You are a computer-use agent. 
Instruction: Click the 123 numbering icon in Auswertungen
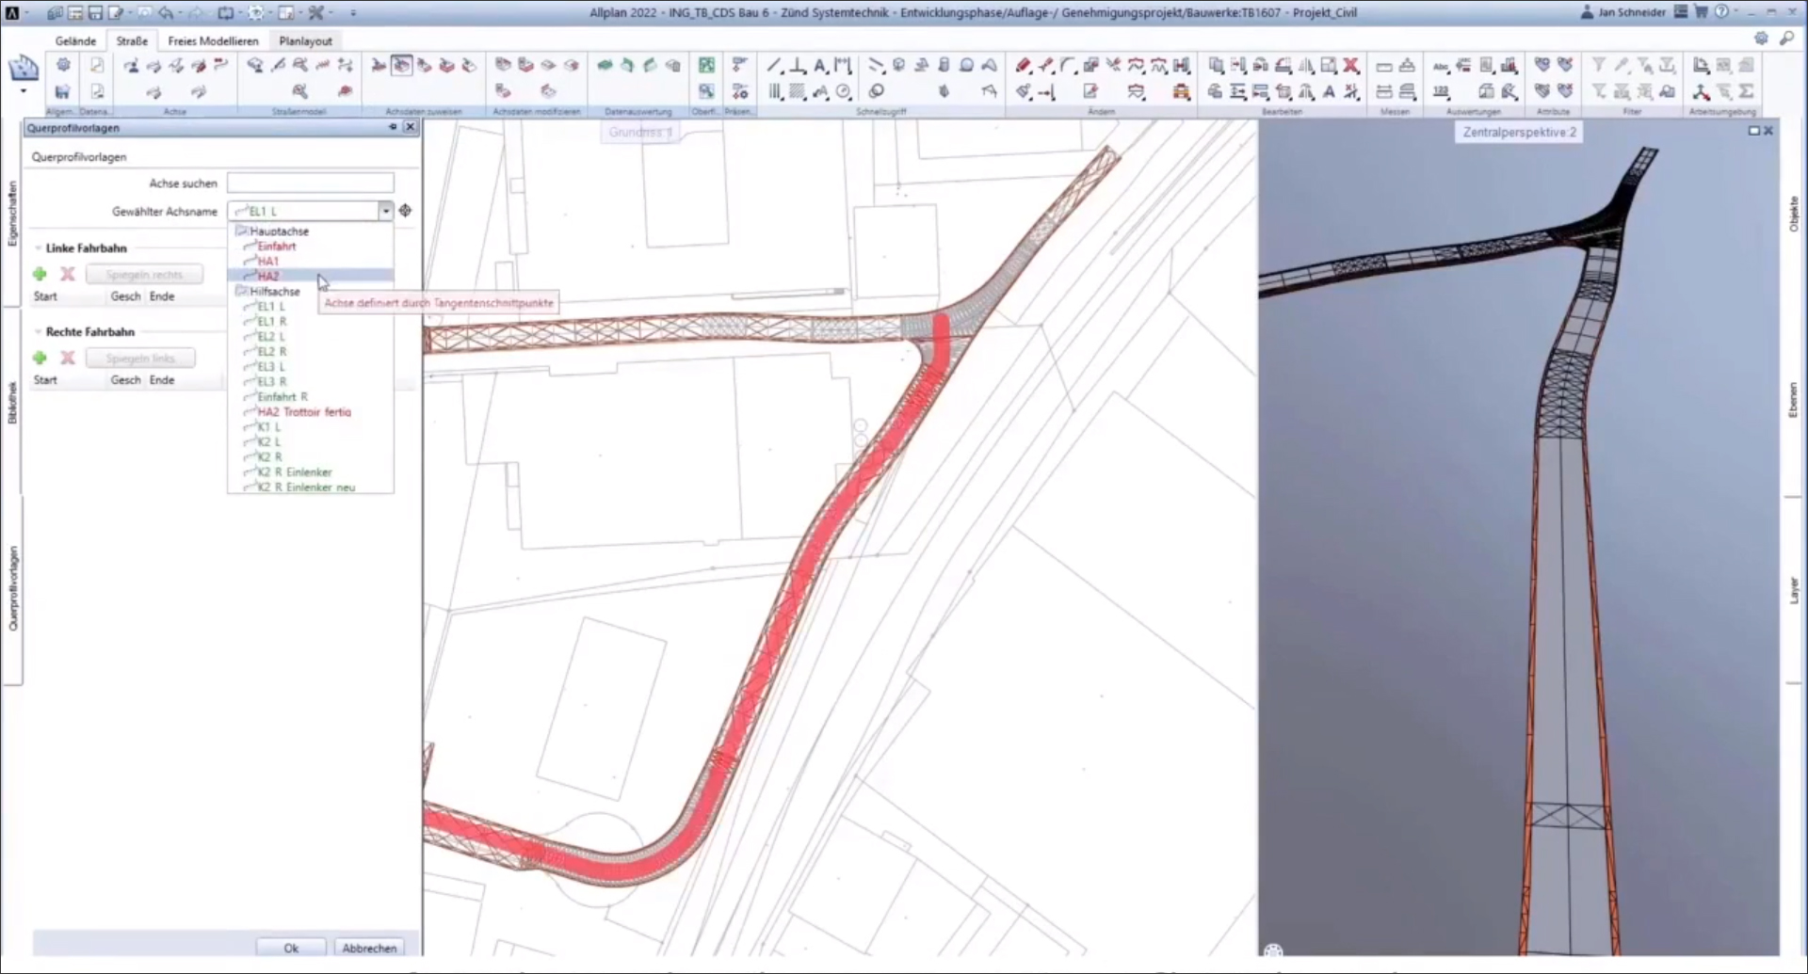point(1441,91)
